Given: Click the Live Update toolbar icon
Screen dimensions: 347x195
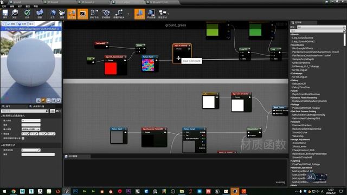Looking at the screenshot, I should (x=106, y=14).
